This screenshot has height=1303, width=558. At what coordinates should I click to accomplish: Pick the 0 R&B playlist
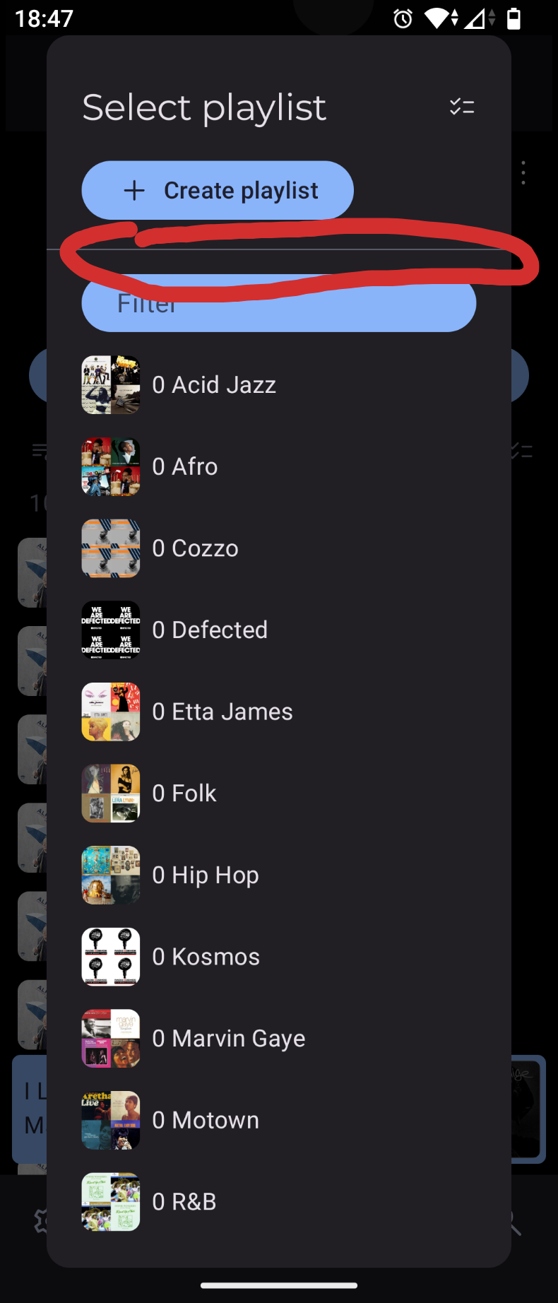[184, 1202]
